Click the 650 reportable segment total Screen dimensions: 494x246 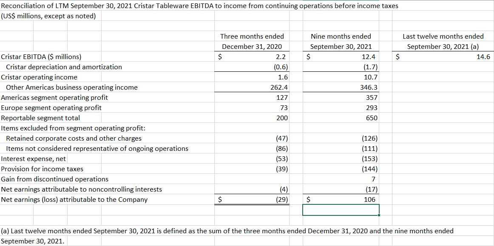tap(371, 118)
